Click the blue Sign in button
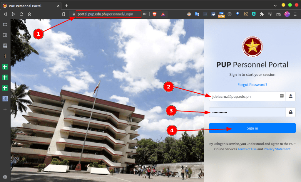This screenshot has height=182, width=301. pos(252,128)
